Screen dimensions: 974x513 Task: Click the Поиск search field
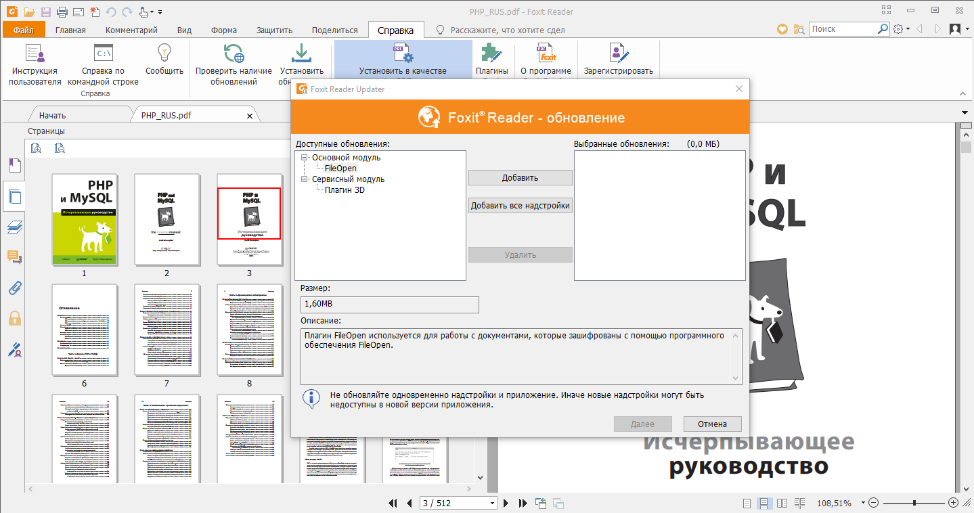843,29
